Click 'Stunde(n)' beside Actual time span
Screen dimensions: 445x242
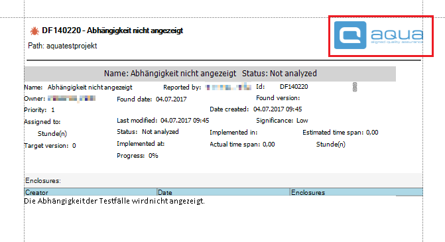point(331,145)
